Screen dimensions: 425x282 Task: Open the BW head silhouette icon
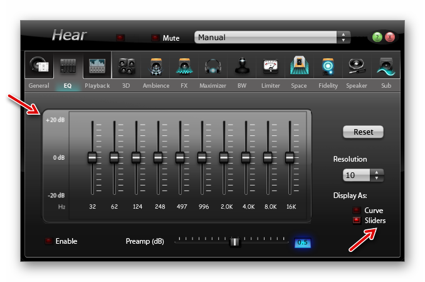click(x=242, y=66)
